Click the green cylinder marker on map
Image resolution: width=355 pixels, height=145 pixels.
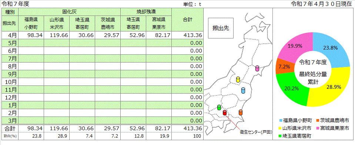coord(219,107)
